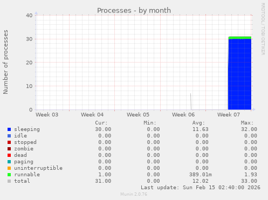Click sleeping current value 30.00
The image size is (268, 200).
pyautogui.click(x=103, y=129)
